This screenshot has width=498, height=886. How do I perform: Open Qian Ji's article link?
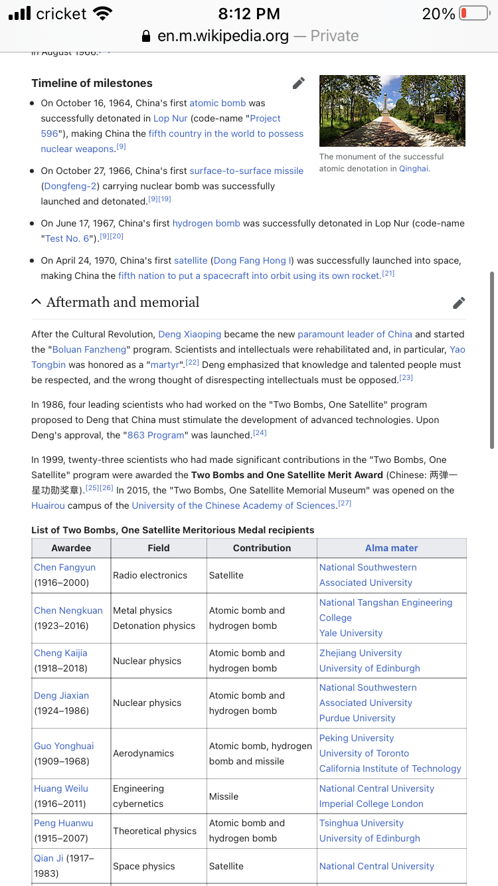coord(48,857)
